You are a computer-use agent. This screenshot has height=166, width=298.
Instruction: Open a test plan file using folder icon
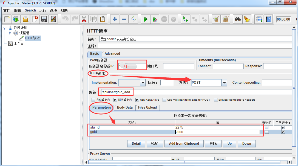pos(25,19)
